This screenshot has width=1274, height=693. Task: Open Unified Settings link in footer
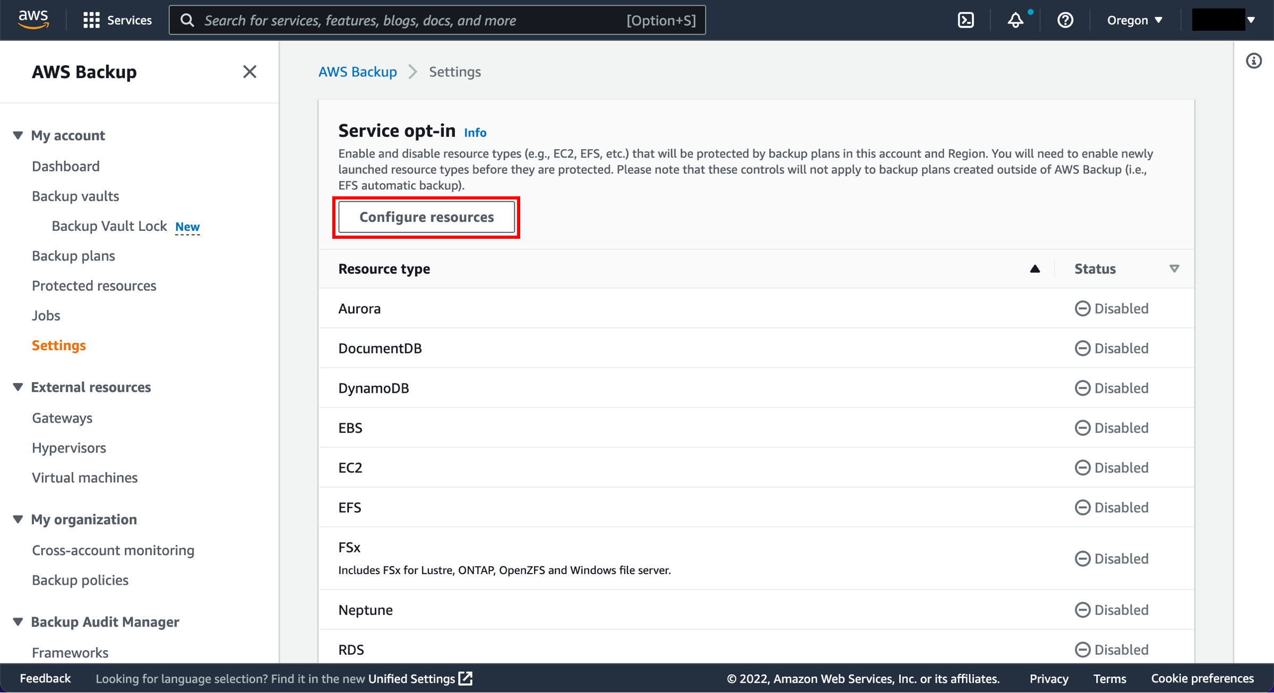click(x=411, y=678)
